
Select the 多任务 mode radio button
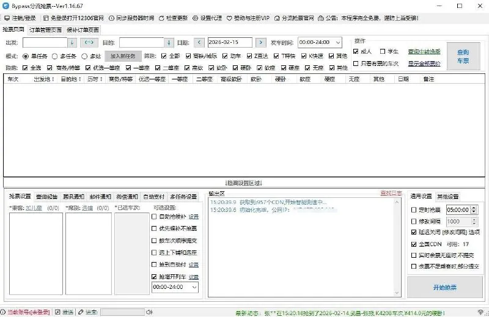click(x=54, y=56)
